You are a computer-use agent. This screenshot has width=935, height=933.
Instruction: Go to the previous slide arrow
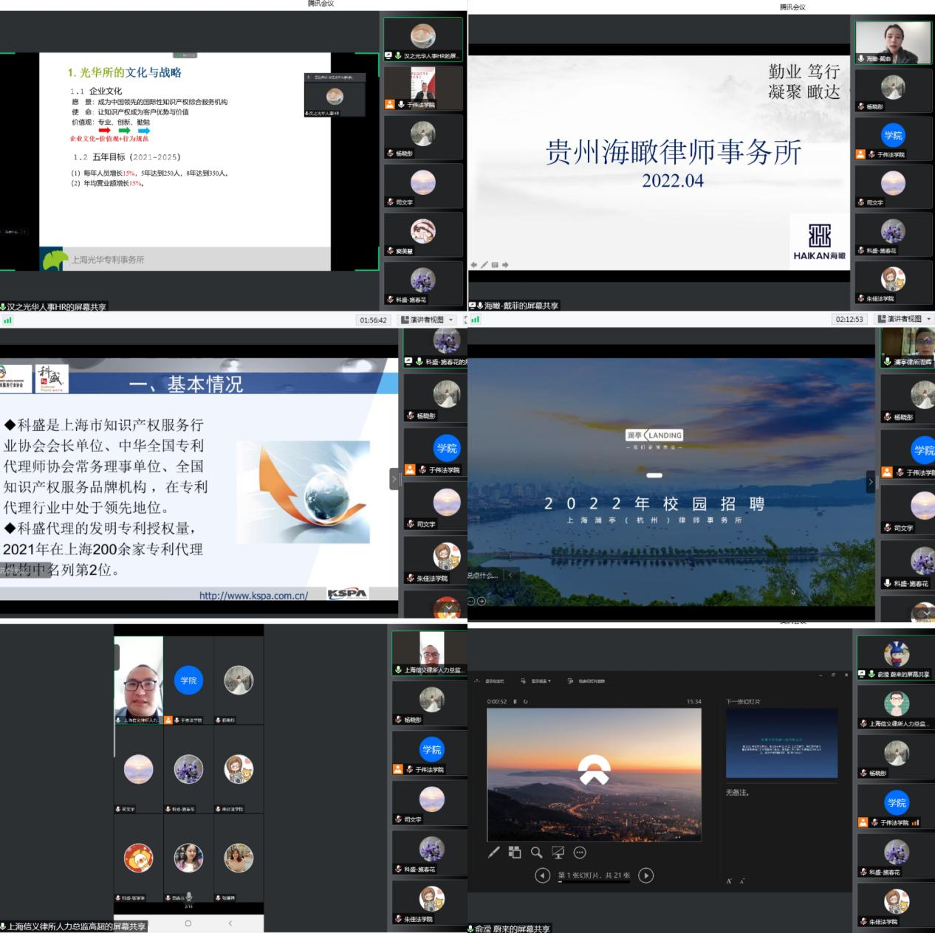pos(543,875)
